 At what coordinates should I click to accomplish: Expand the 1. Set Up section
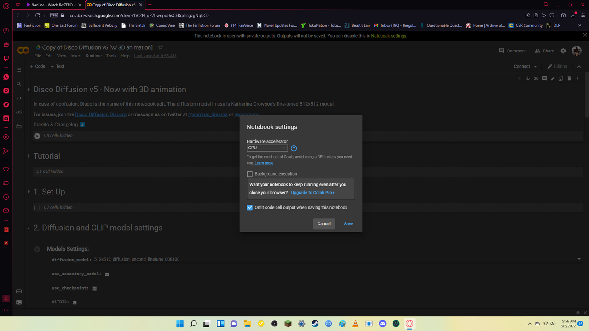[29, 192]
